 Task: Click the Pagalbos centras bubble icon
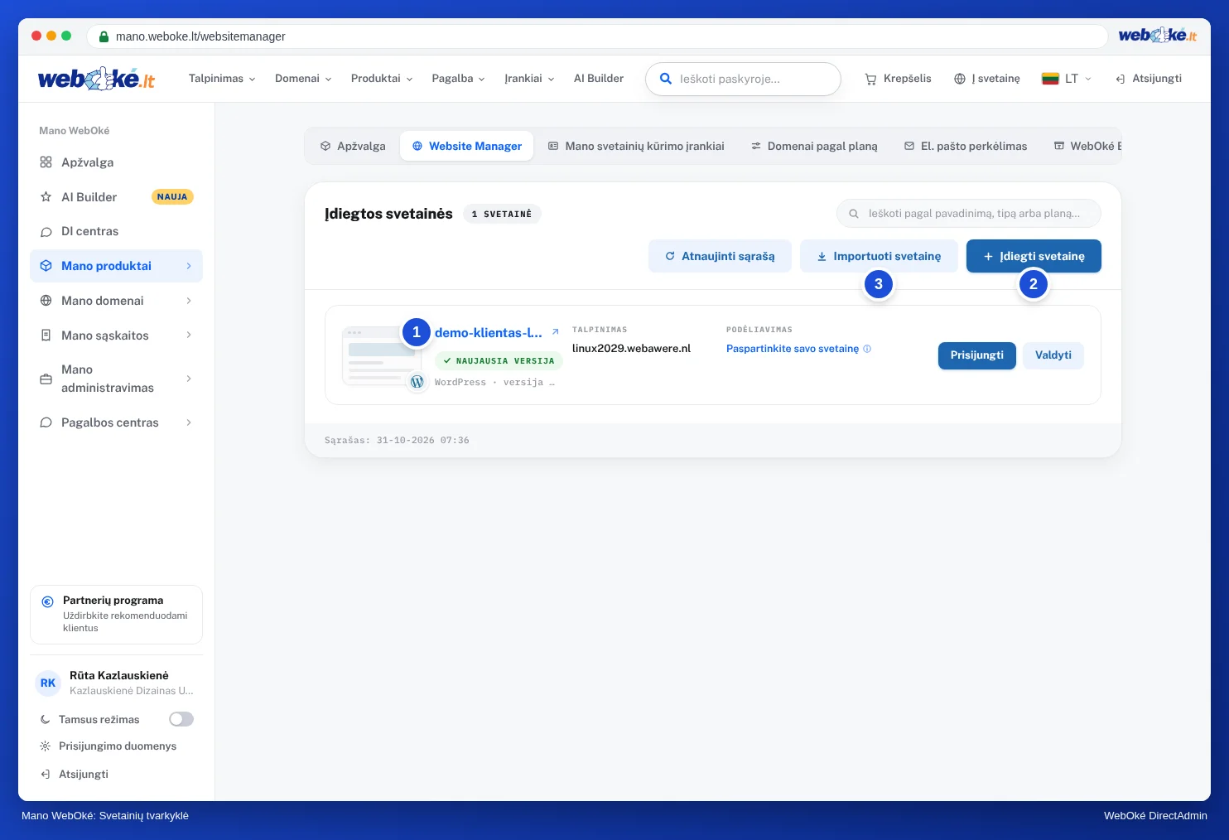(46, 422)
